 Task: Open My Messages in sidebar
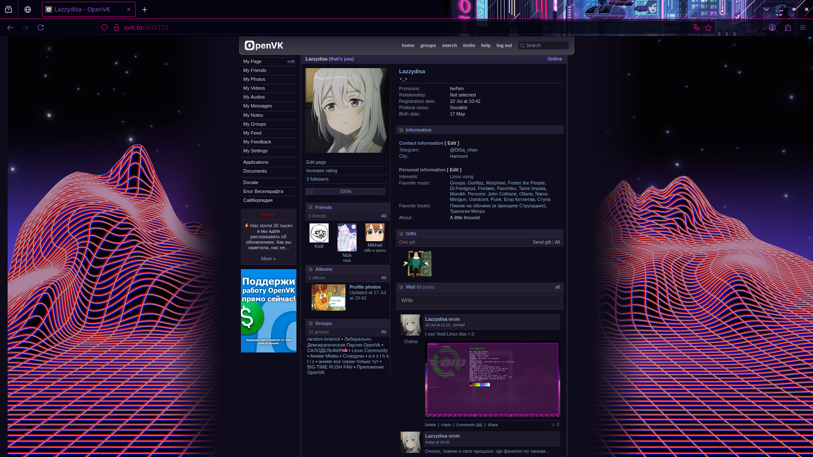coord(257,106)
